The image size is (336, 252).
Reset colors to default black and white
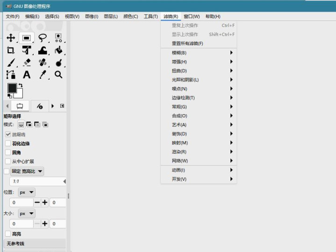[10, 96]
